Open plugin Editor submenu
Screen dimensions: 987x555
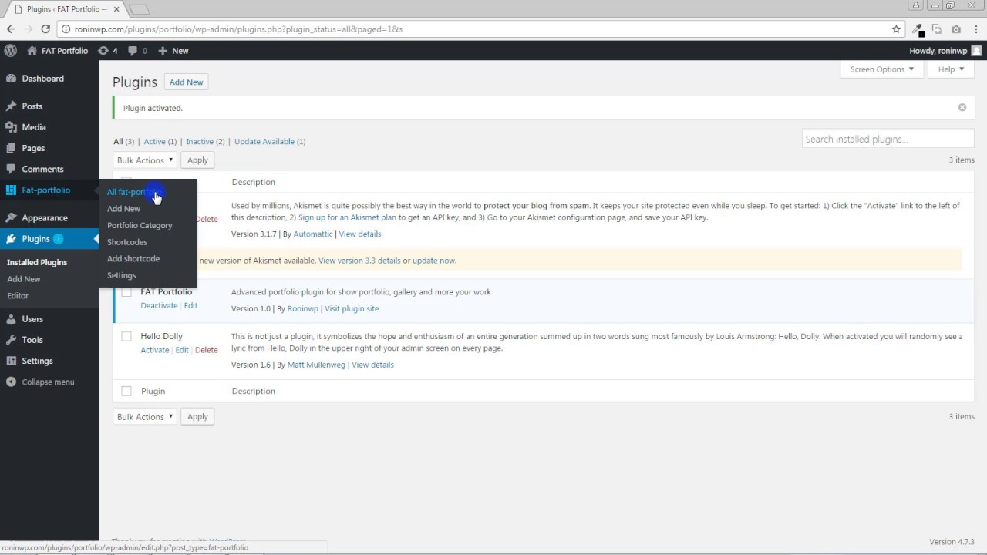(x=18, y=296)
